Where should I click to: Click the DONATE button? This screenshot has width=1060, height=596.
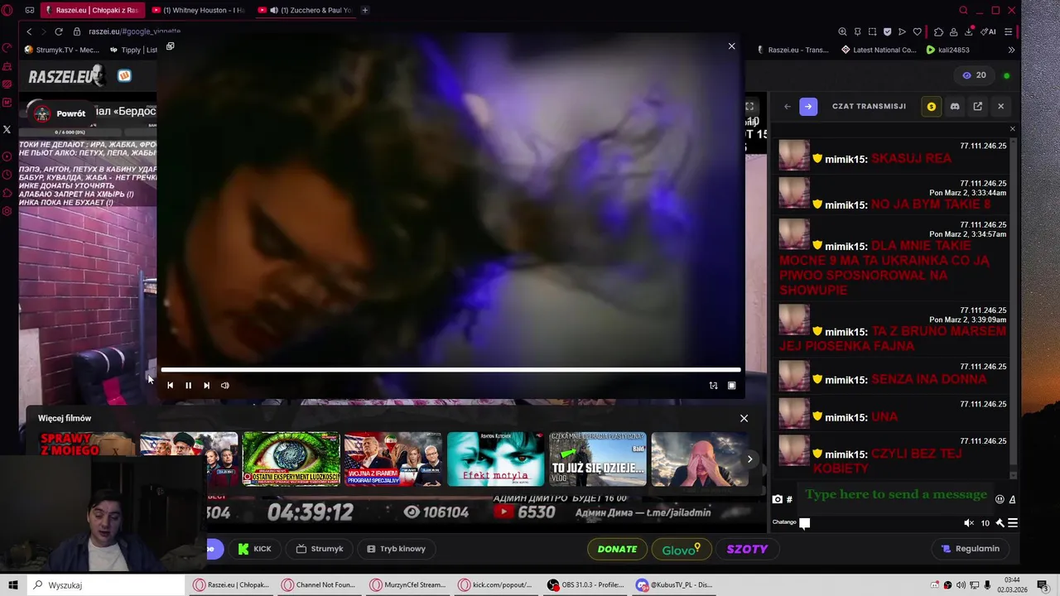(x=618, y=549)
